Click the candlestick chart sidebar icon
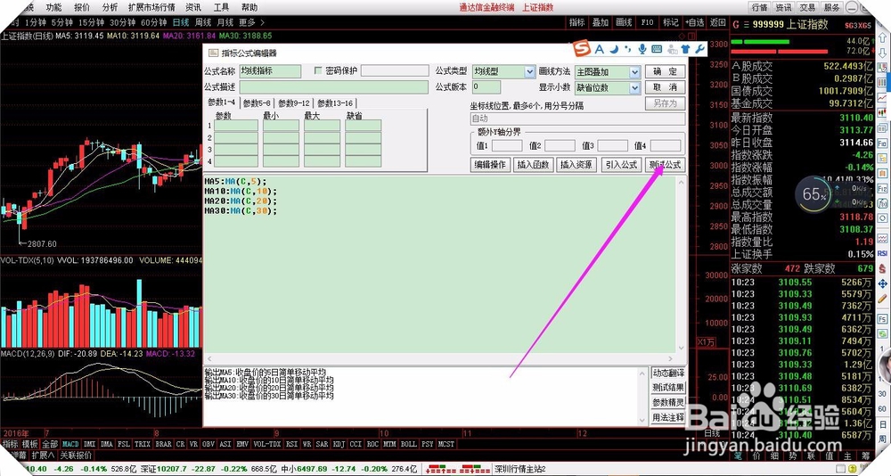Image resolution: width=891 pixels, height=476 pixels. click(x=882, y=112)
